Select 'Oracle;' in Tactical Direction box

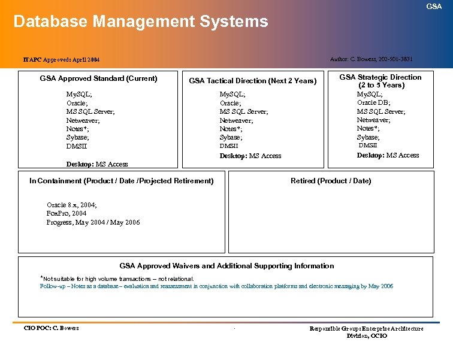tap(231, 103)
